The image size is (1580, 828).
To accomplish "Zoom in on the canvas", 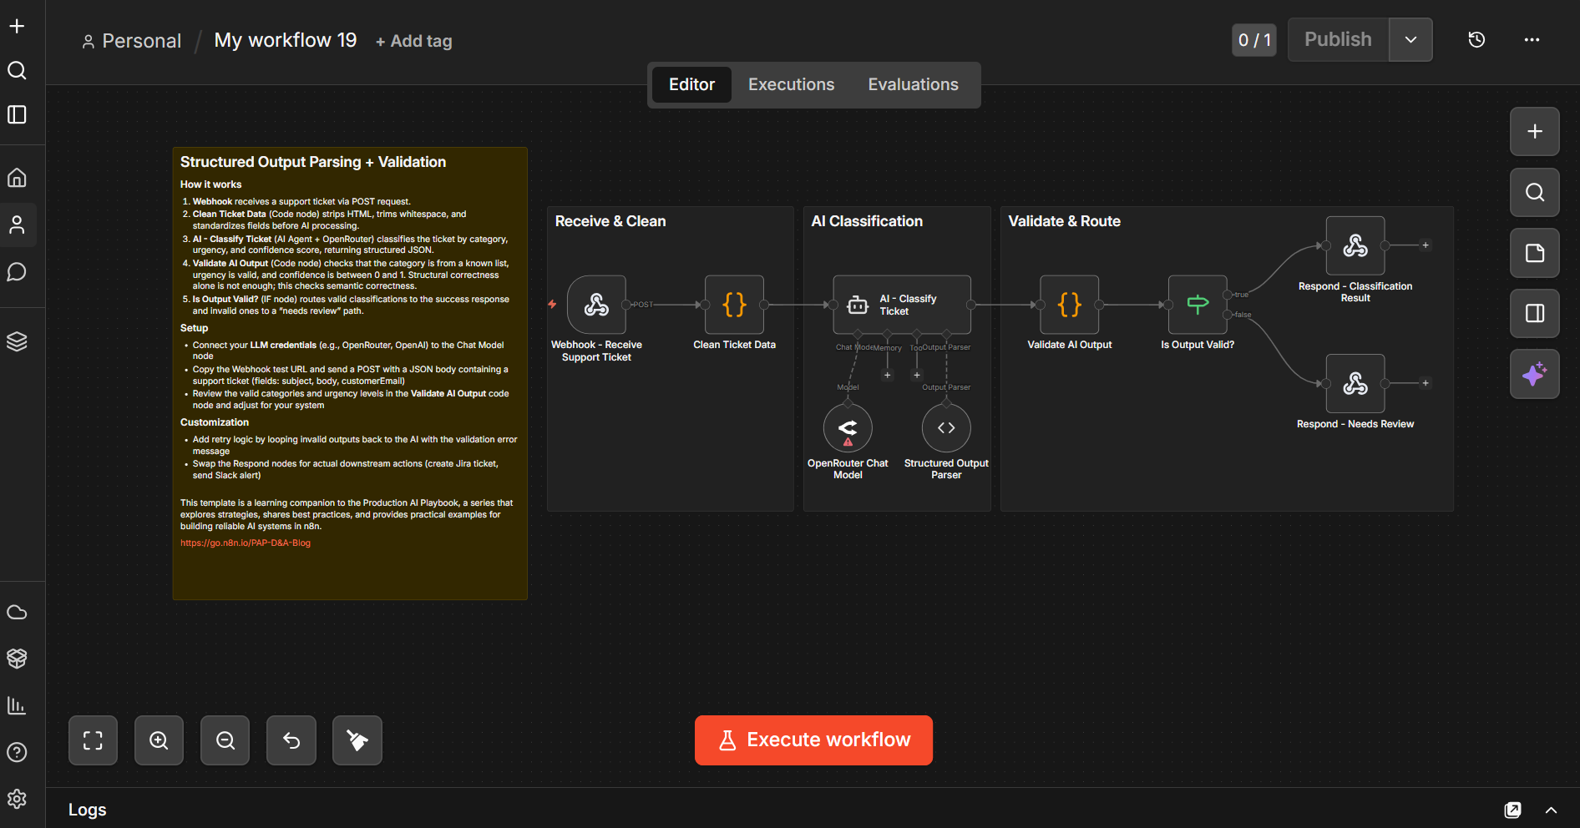I will point(159,740).
